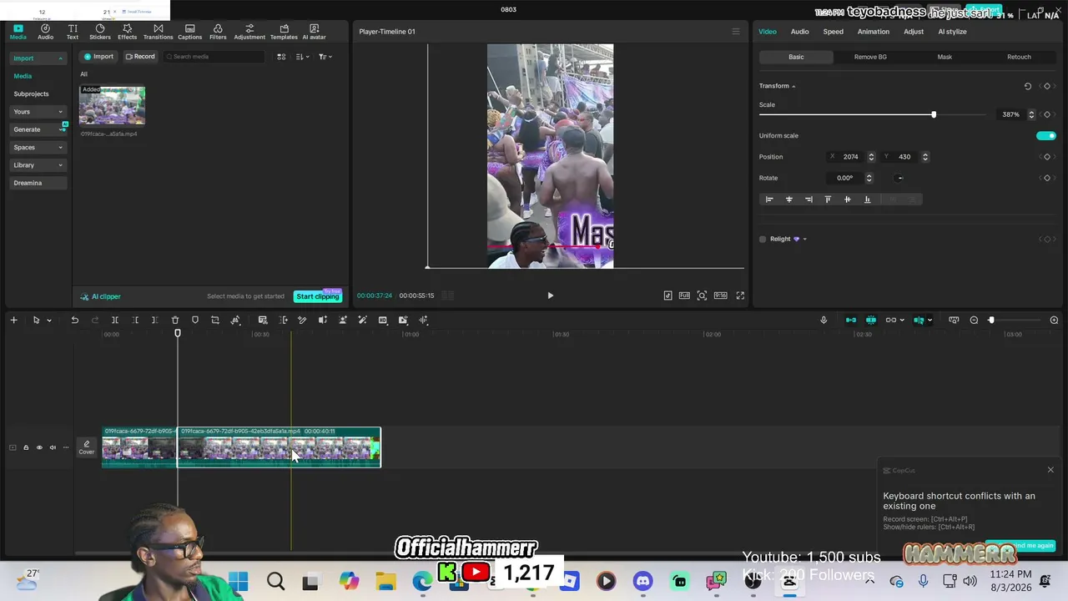Add a marker with the shield icon

tap(195, 320)
